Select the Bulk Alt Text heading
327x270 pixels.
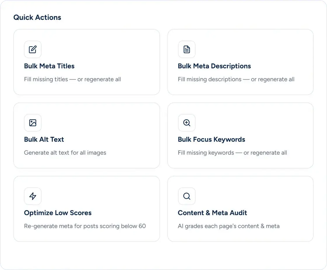(44, 139)
